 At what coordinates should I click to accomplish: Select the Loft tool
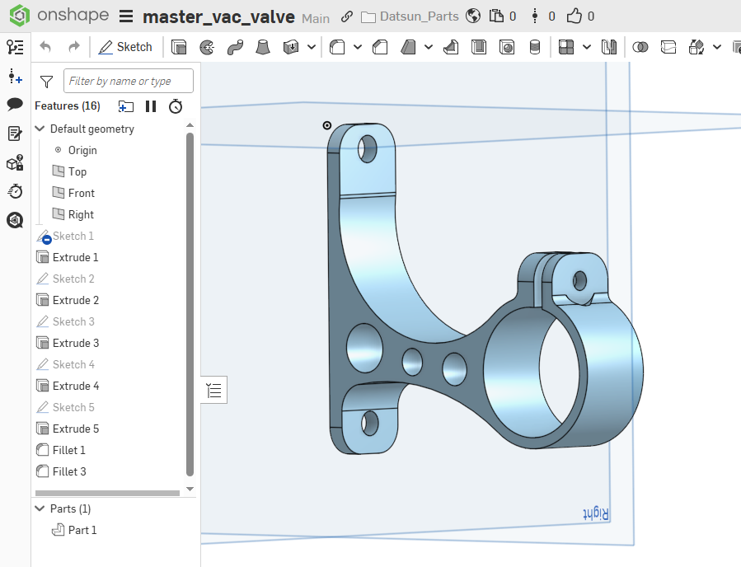coord(263,47)
